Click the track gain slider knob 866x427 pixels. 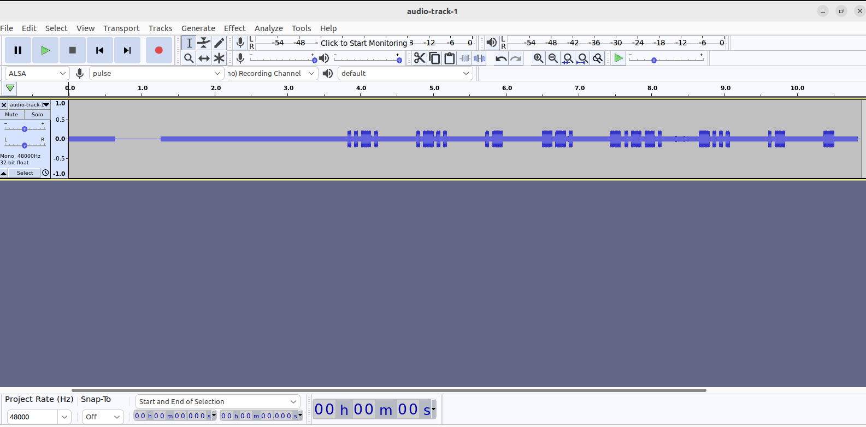(25, 129)
